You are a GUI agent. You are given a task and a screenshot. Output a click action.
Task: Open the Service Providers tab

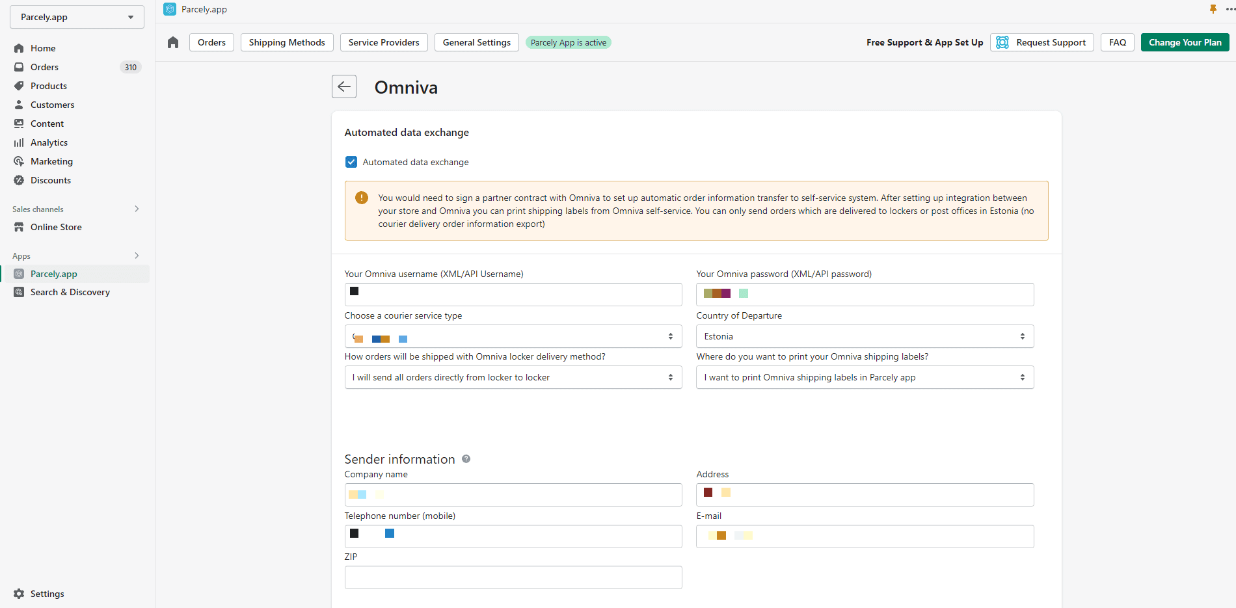click(383, 42)
